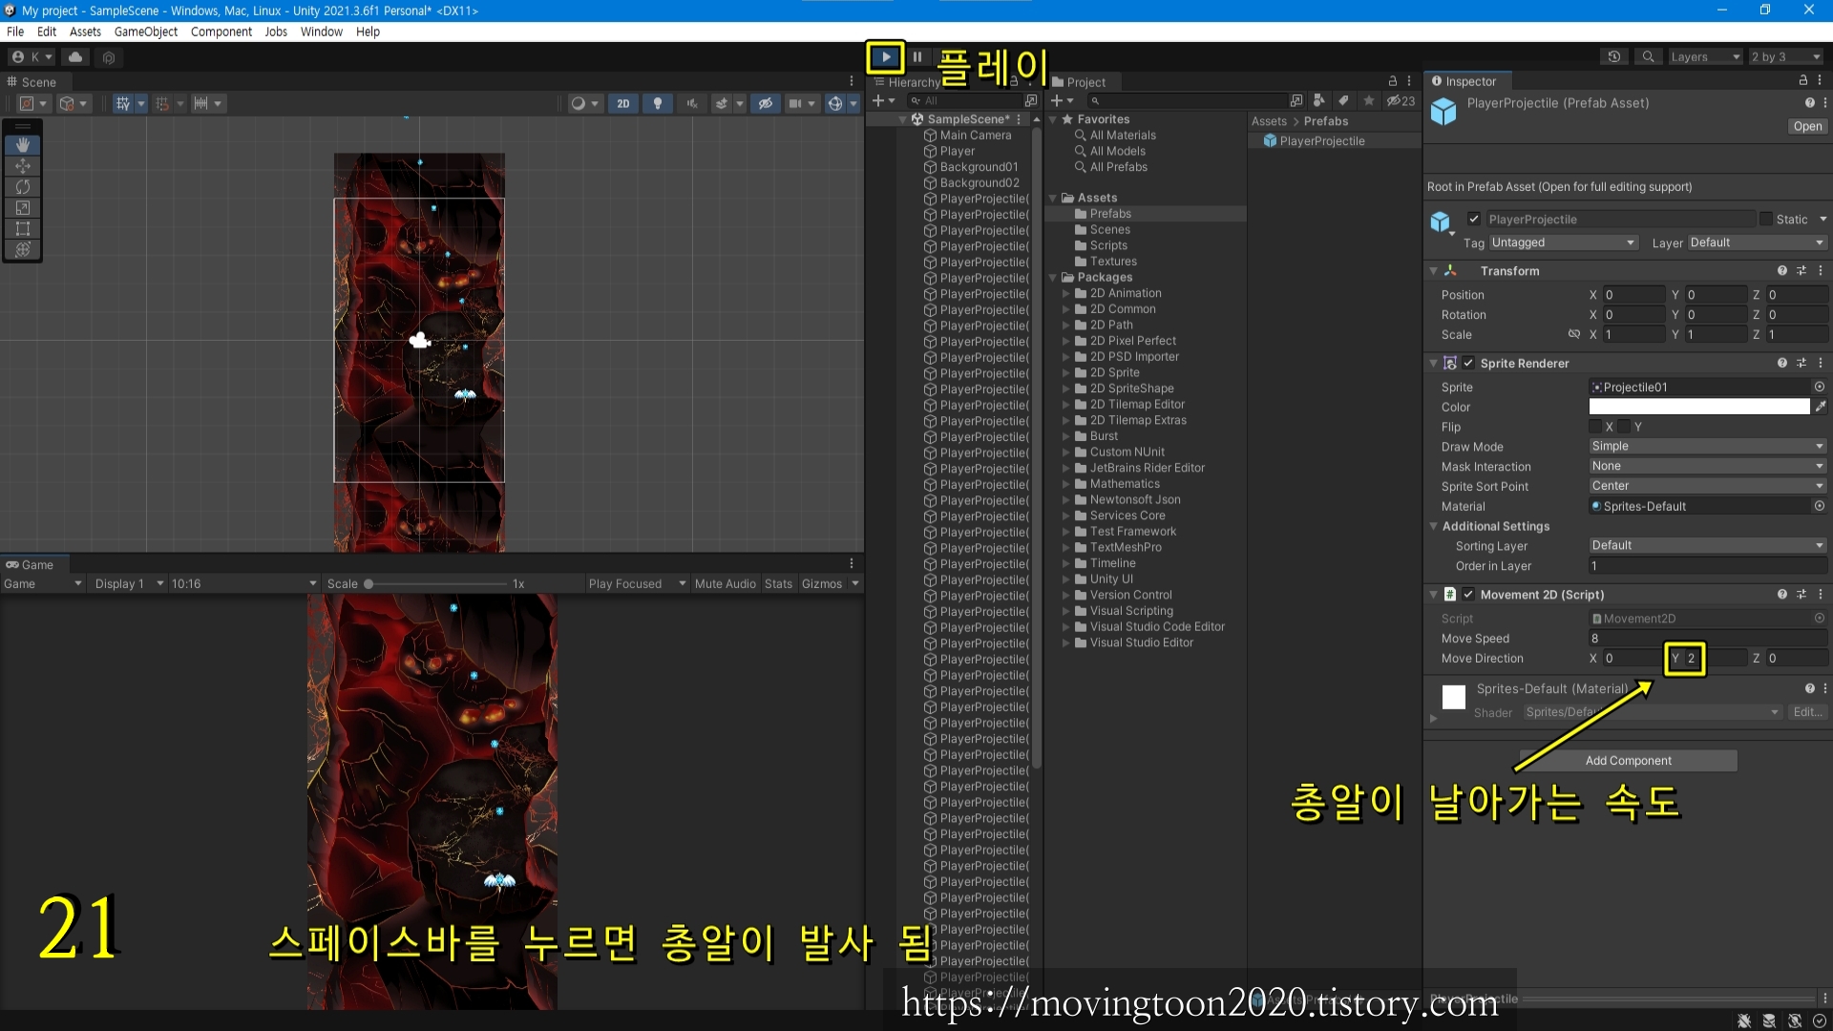Open the Component menu

pyautogui.click(x=221, y=32)
